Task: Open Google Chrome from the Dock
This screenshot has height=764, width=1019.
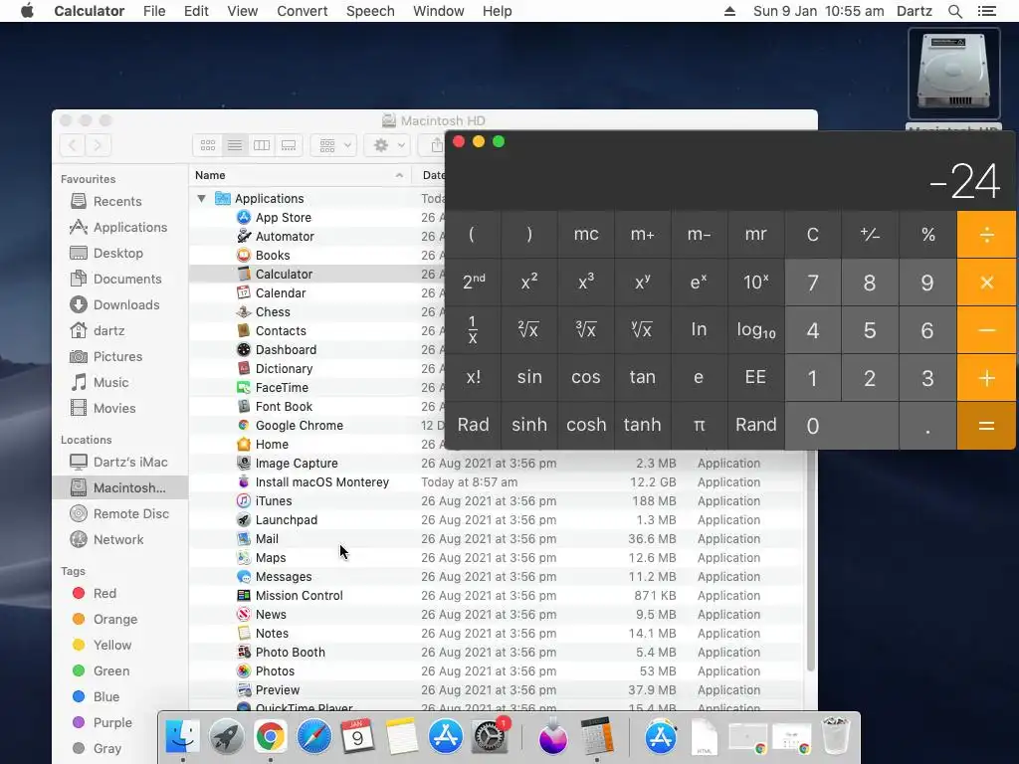Action: tap(270, 737)
